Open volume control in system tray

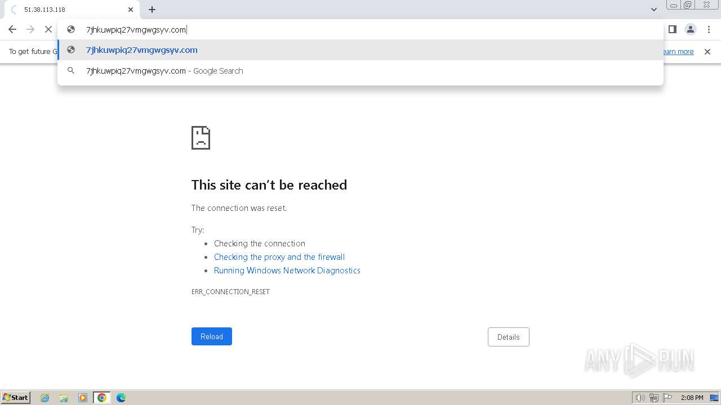point(640,398)
